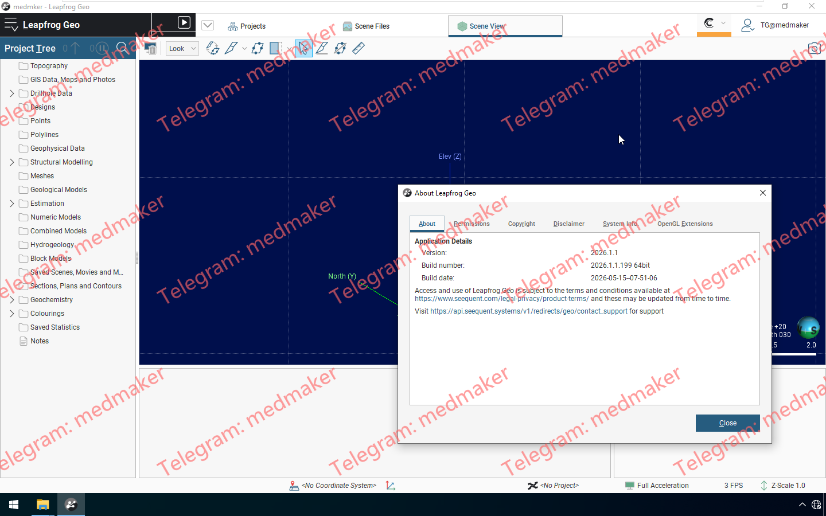Screen dimensions: 826x516
Task: Select Saved Scenes, Movies folder
Action: point(76,272)
